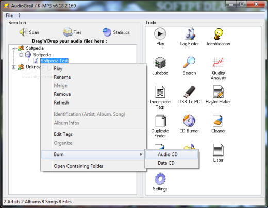The width and height of the screenshot is (268, 208).
Task: Open the Playlist Maker tool
Action: (218, 92)
